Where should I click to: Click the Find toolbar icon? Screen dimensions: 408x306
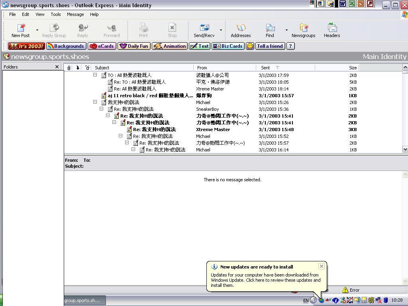[270, 28]
